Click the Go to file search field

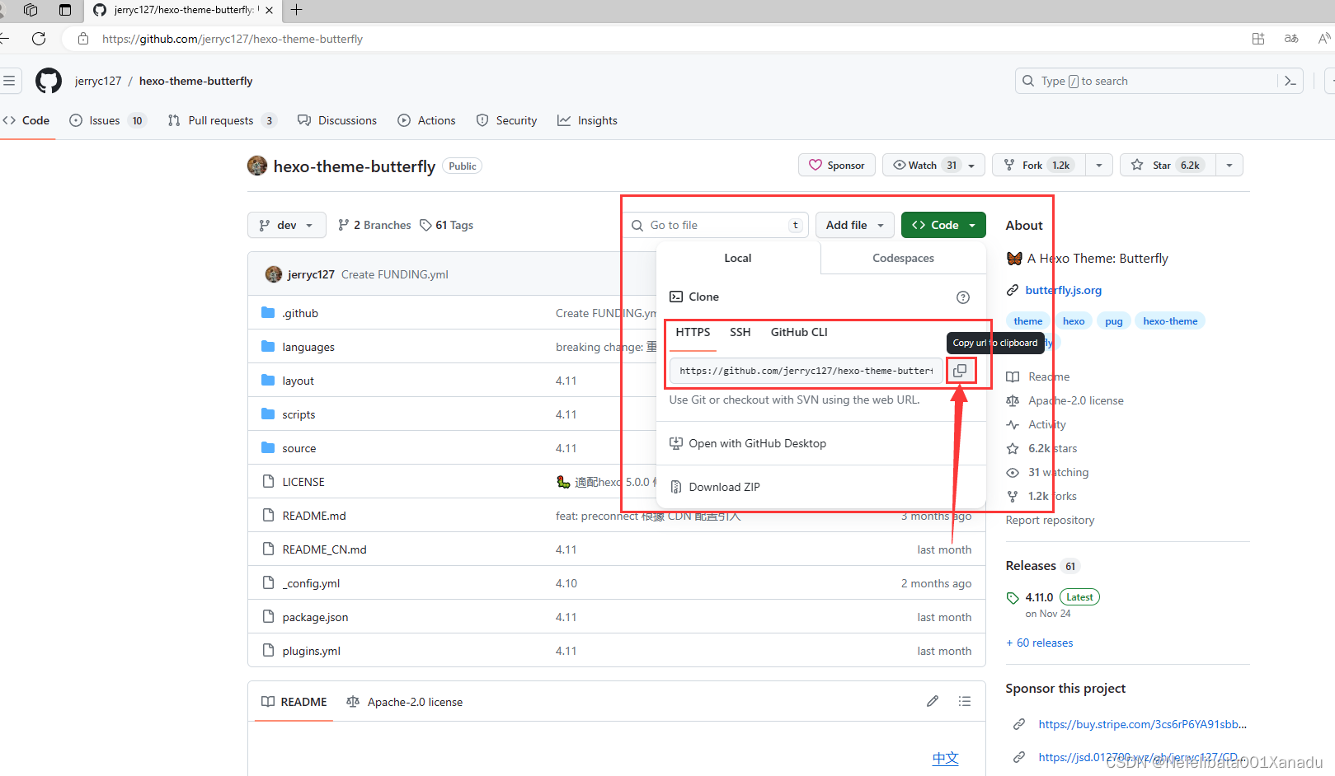(x=716, y=225)
